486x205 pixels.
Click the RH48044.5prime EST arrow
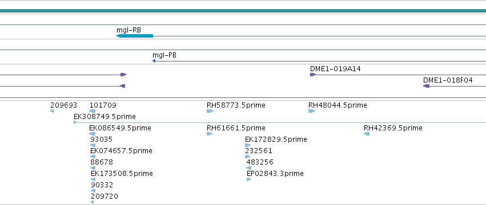(312, 111)
